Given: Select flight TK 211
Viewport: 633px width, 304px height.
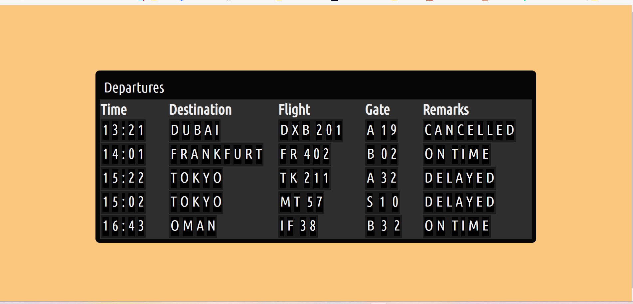Looking at the screenshot, I should [305, 178].
